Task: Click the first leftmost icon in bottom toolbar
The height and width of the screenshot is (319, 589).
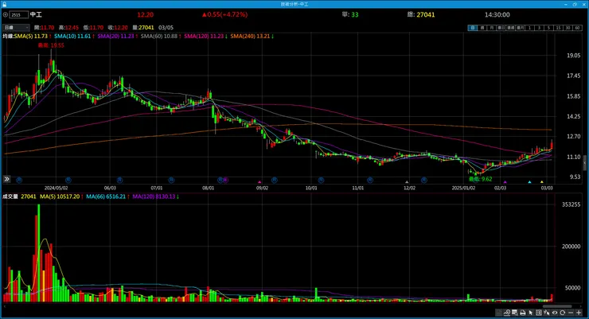Action: point(498,313)
